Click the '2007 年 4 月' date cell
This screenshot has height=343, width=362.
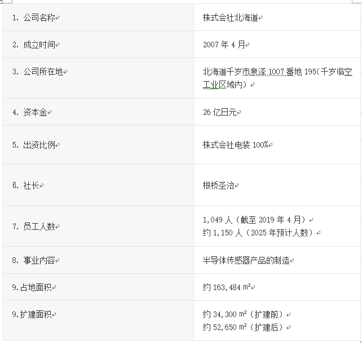pyautogui.click(x=225, y=44)
